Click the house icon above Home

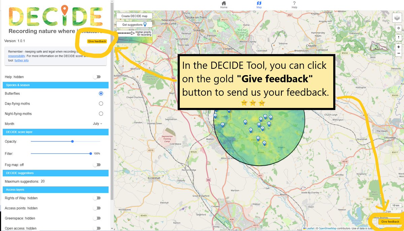tap(224, 3)
